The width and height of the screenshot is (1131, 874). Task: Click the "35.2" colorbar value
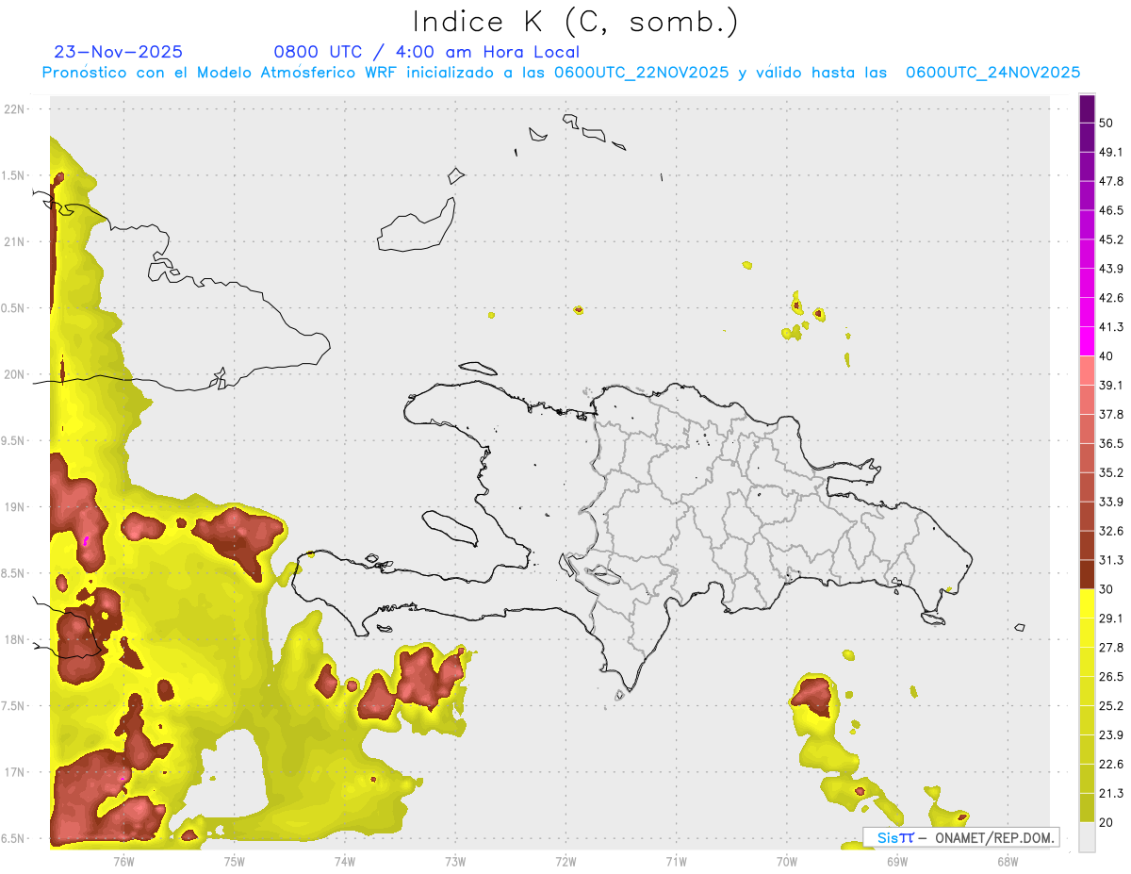[1111, 472]
